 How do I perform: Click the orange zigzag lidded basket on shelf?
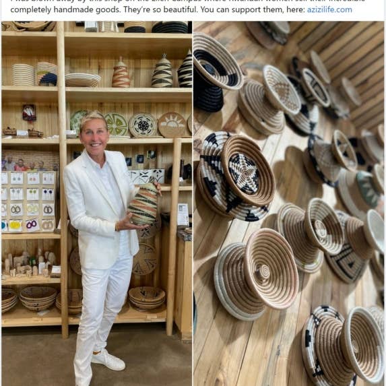[x=121, y=73]
